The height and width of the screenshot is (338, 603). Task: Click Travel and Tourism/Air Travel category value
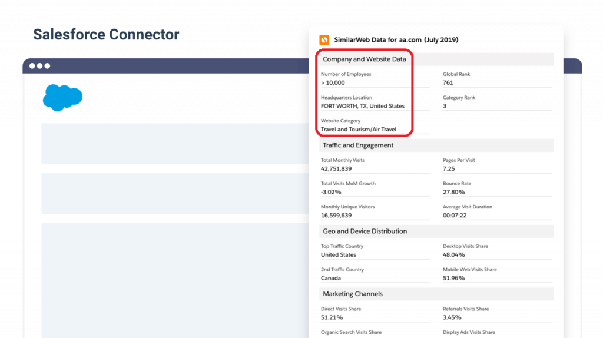pyautogui.click(x=359, y=130)
